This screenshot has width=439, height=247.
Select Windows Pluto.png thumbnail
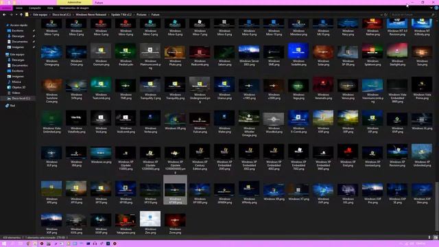(175, 55)
